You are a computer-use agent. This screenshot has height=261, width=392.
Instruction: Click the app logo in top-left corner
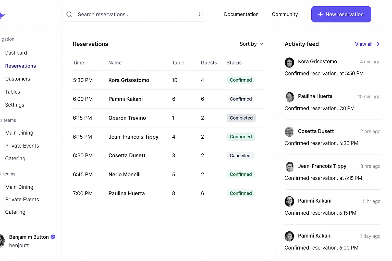[x=2, y=15]
